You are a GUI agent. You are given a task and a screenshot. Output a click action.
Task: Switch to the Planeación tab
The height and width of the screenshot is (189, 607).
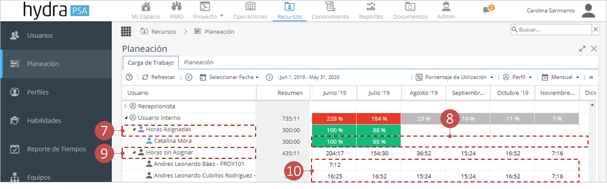coord(198,62)
